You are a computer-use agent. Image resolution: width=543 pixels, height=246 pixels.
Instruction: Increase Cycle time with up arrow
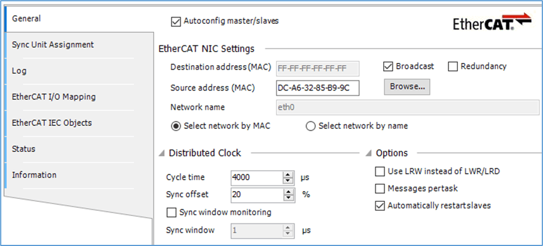289,174
